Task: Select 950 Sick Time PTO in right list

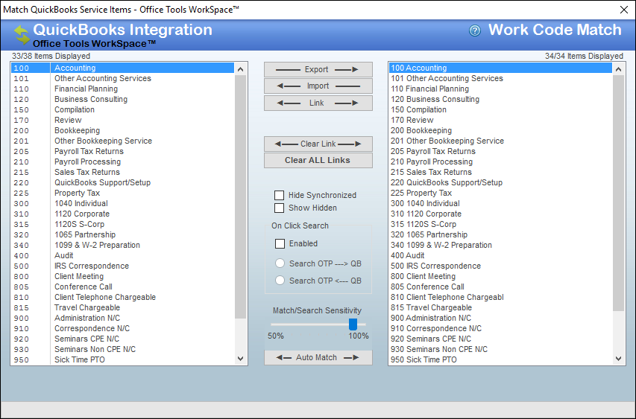Action: pyautogui.click(x=500, y=360)
